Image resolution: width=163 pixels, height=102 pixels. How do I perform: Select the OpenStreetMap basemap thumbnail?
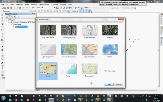pos(89,49)
